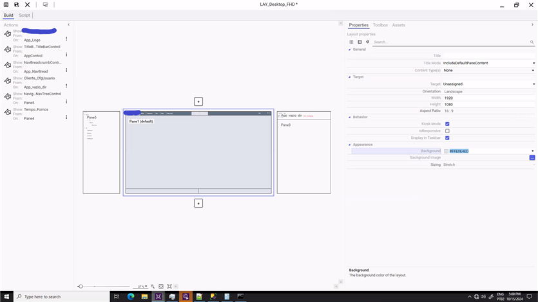
Task: Click the zoom to selection icon
Action: click(169, 287)
